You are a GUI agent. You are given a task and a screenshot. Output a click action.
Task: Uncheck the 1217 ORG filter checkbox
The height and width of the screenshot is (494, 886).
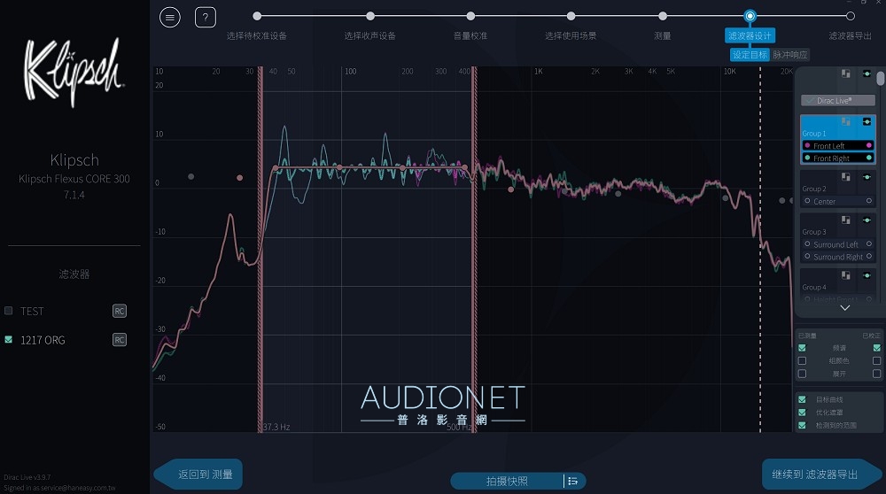click(x=9, y=339)
